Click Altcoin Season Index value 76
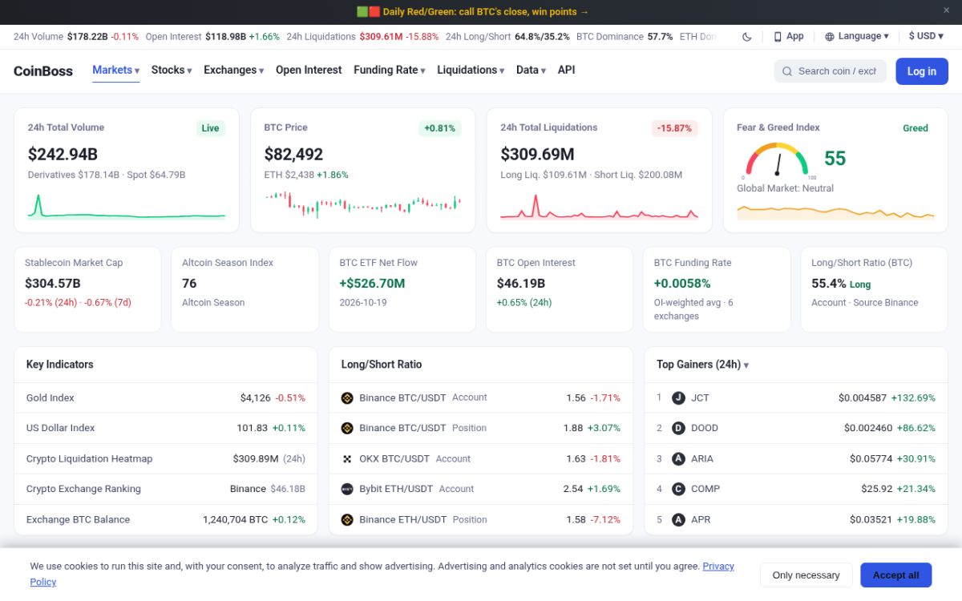Screen dimensions: 962x601 pos(189,283)
